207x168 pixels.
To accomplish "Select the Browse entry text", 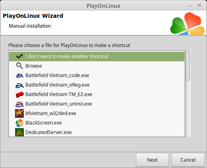I will [x=34, y=66].
